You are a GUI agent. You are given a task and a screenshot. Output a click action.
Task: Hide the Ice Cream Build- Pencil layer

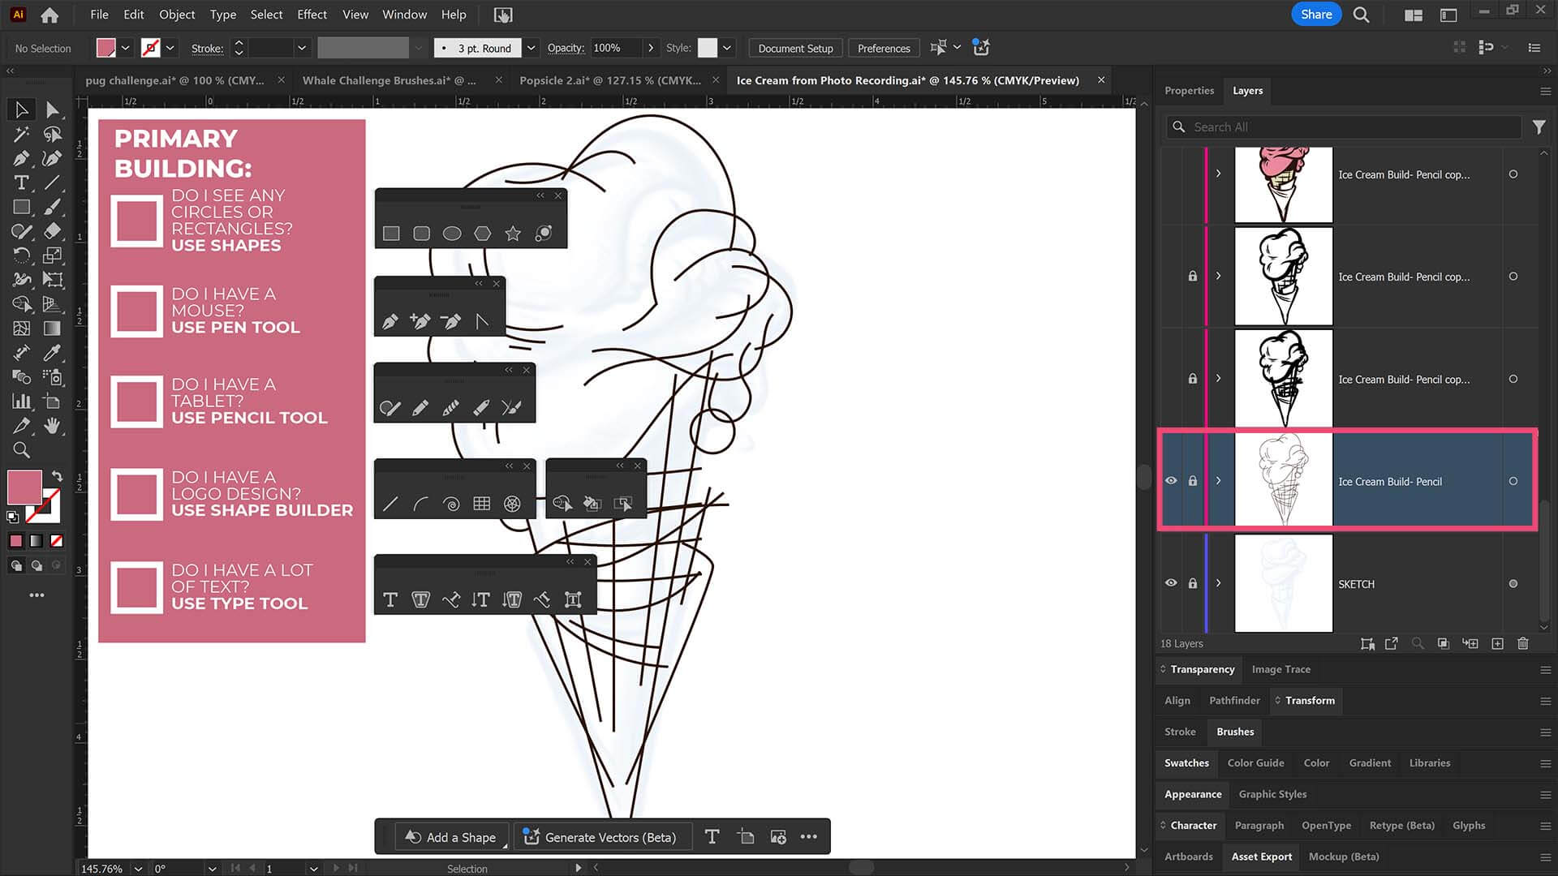(1171, 481)
